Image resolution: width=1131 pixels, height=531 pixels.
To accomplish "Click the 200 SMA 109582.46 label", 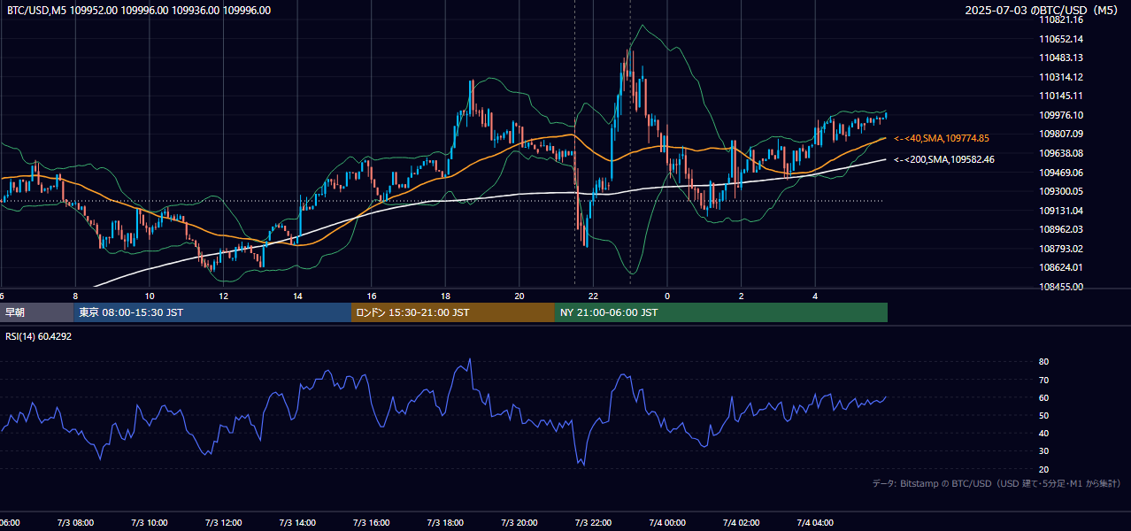I will pyautogui.click(x=944, y=160).
